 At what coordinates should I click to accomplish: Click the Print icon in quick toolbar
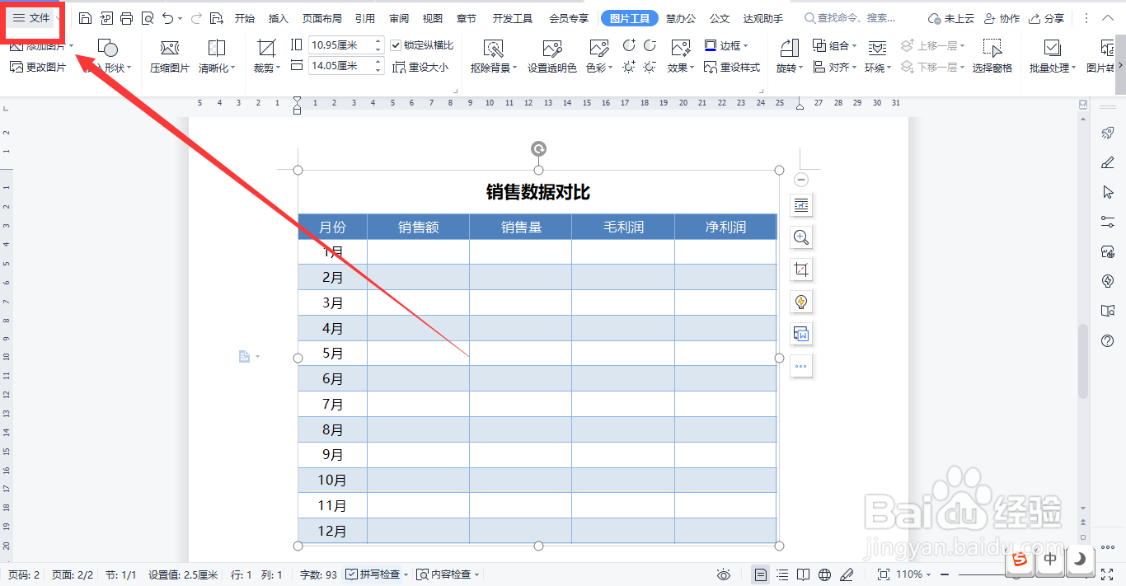click(x=126, y=18)
